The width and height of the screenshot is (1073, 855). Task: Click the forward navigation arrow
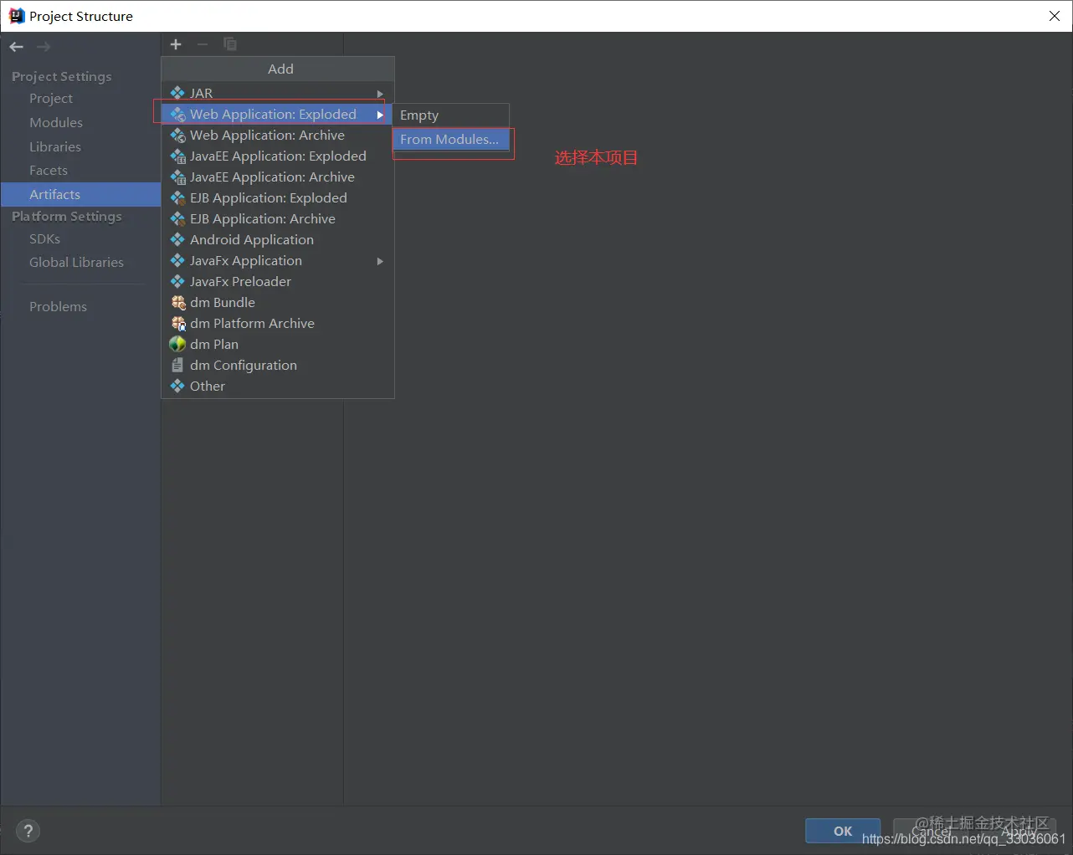(x=44, y=47)
